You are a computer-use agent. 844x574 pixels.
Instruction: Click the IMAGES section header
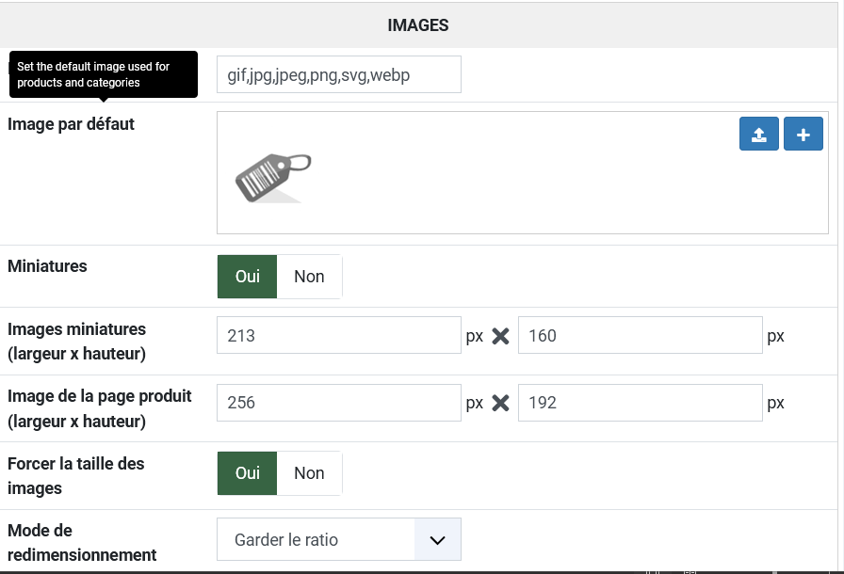coord(418,25)
